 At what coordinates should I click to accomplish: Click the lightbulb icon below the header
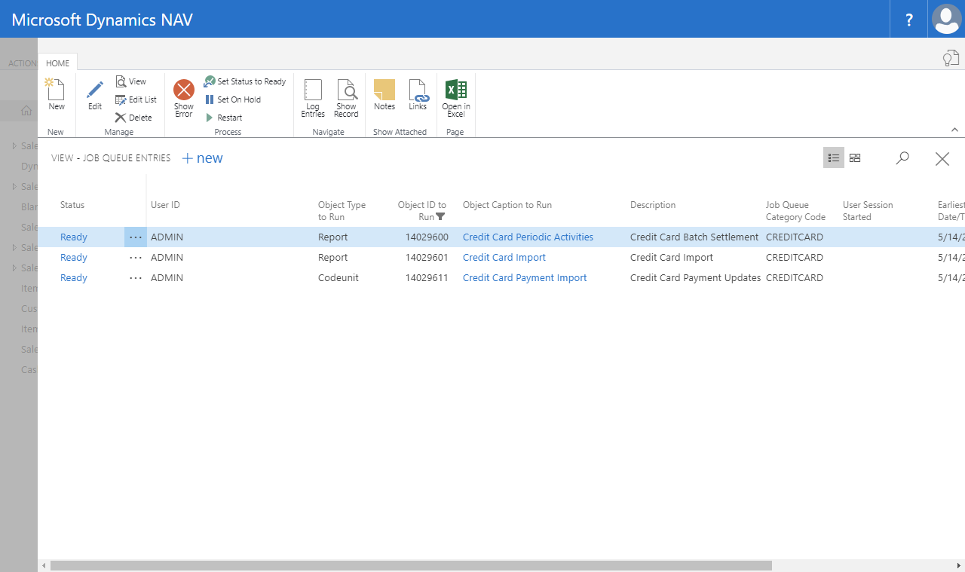point(951,58)
